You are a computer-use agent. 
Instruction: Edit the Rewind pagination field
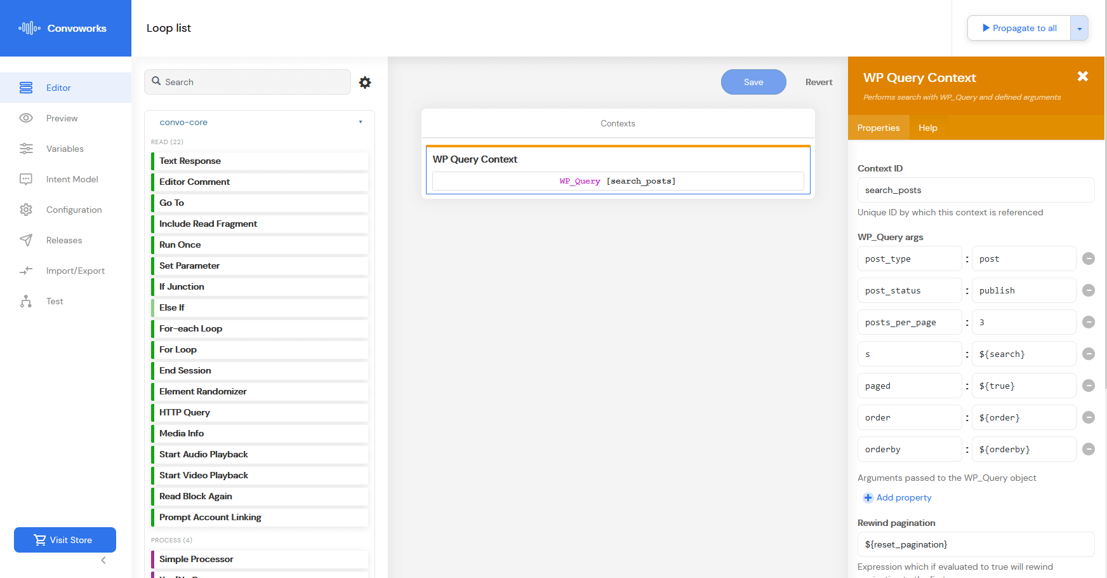pos(976,544)
